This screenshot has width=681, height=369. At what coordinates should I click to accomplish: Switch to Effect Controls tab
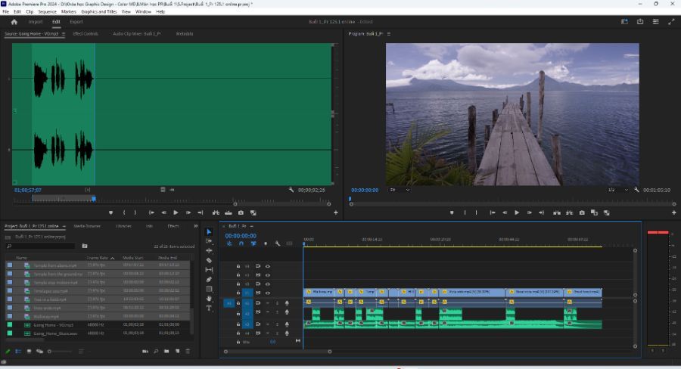tap(86, 34)
